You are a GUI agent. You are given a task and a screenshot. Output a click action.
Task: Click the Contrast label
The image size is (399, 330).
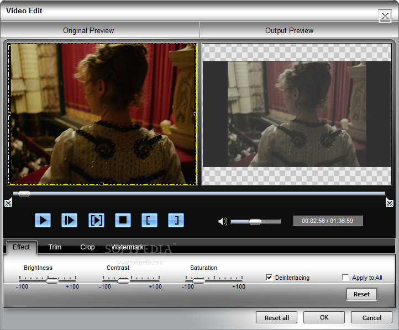pyautogui.click(x=118, y=268)
